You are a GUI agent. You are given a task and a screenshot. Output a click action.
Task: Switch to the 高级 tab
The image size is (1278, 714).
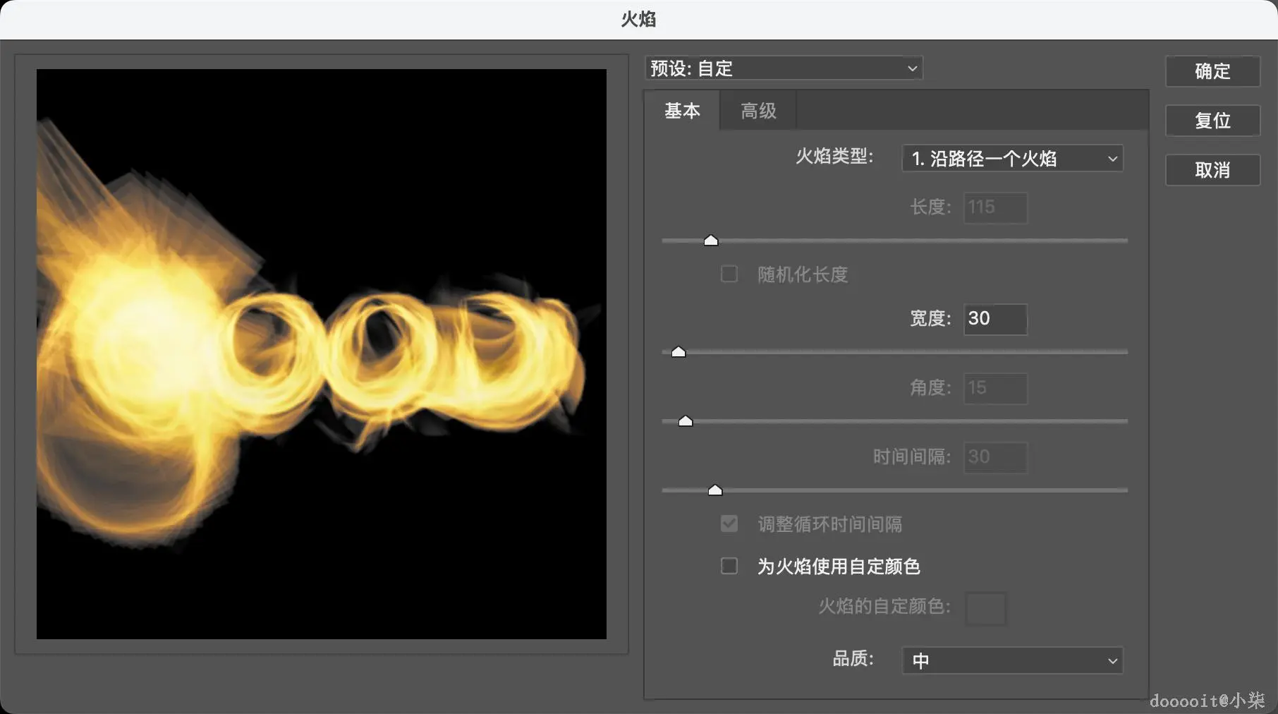tap(757, 110)
